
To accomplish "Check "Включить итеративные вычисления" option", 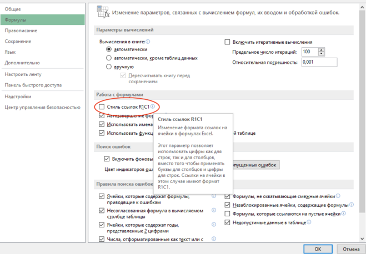I will point(227,42).
